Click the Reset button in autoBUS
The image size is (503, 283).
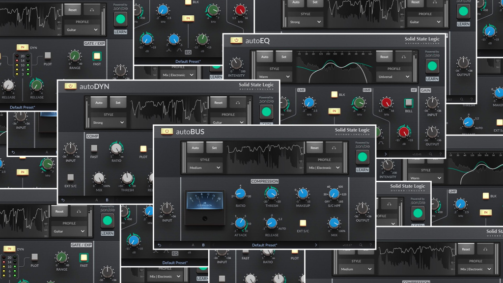314,148
